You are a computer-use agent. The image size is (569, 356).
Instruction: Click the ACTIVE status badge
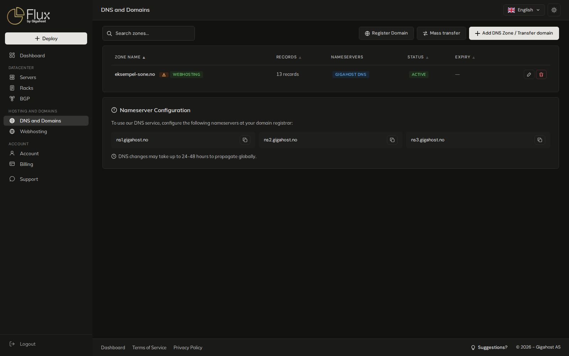coord(419,74)
